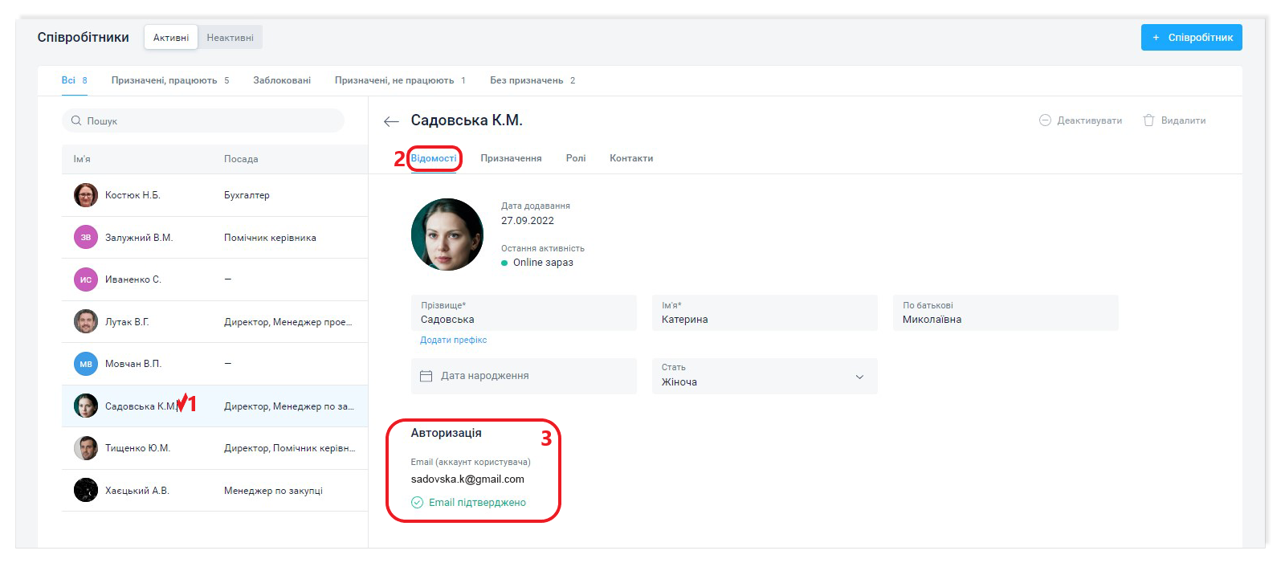This screenshot has height=567, width=1285.
Task: Click the Пошук search field
Action: 209,120
